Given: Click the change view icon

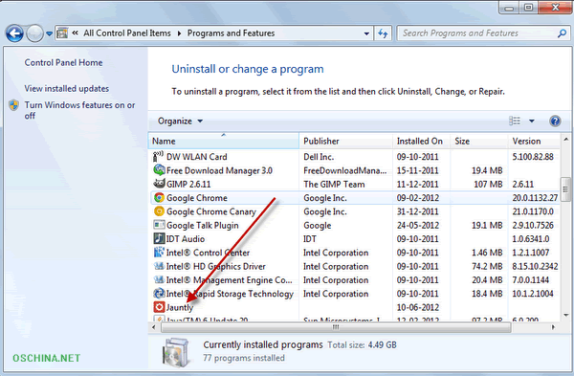Looking at the screenshot, I should pyautogui.click(x=515, y=121).
